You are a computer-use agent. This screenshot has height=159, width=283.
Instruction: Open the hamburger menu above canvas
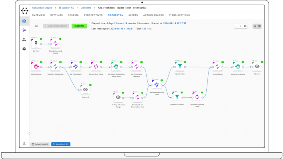36,26
